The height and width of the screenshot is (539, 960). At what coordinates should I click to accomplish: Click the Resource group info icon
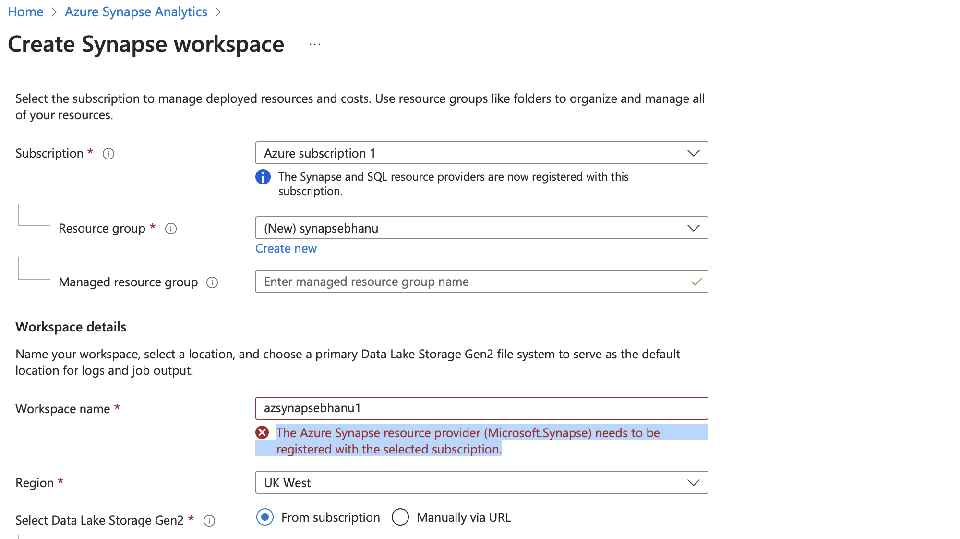tap(171, 229)
